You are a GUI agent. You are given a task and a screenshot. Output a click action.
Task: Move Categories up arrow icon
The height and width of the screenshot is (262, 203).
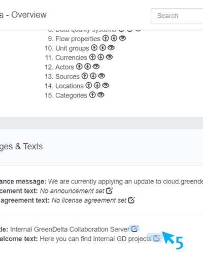(x=92, y=95)
